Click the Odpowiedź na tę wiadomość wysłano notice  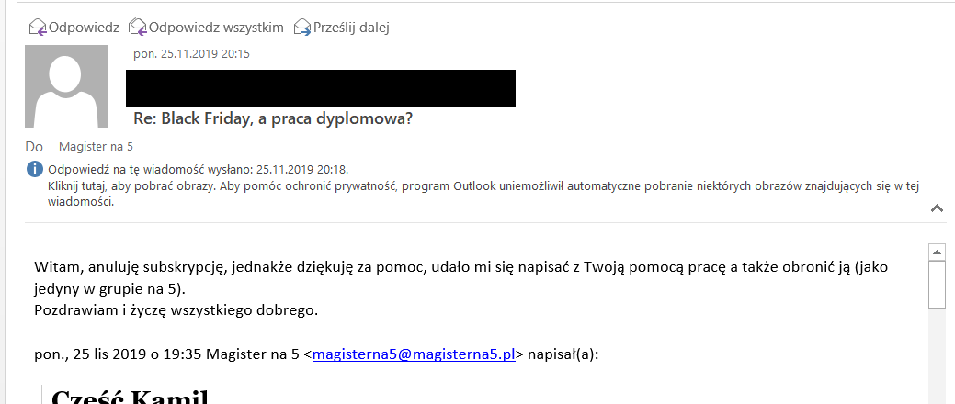pos(198,170)
